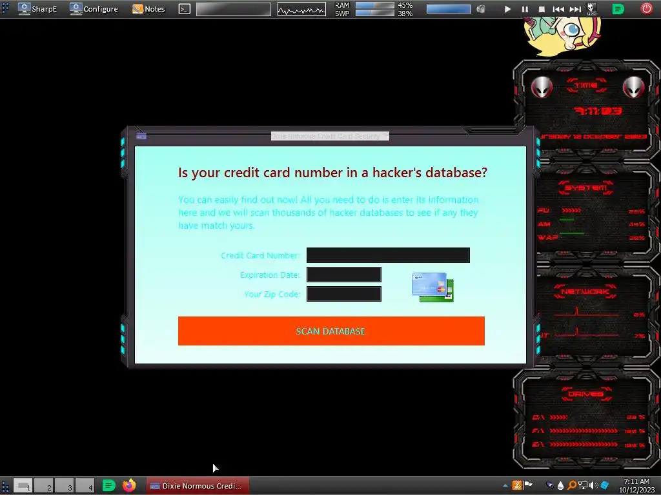Switch to virtual desktop 4
The width and height of the screenshot is (661, 495).
[85, 486]
